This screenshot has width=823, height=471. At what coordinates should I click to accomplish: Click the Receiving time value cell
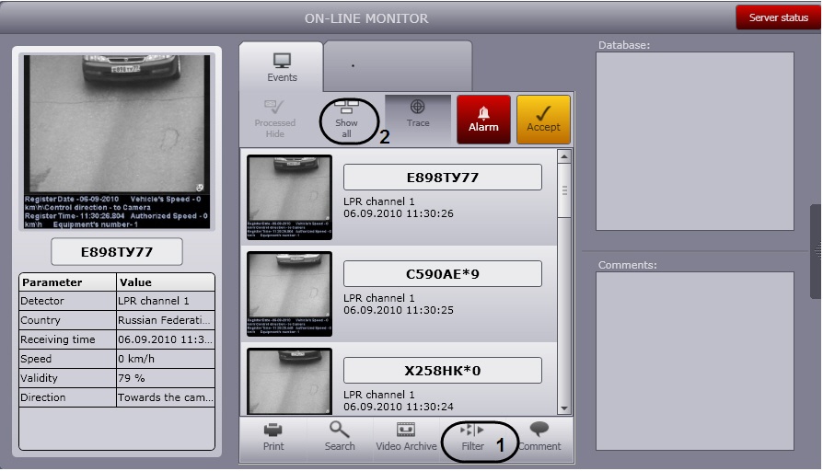point(165,339)
